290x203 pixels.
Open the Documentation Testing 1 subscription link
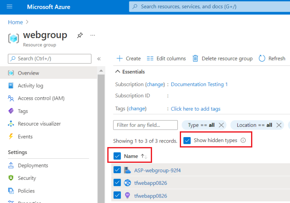199,85
